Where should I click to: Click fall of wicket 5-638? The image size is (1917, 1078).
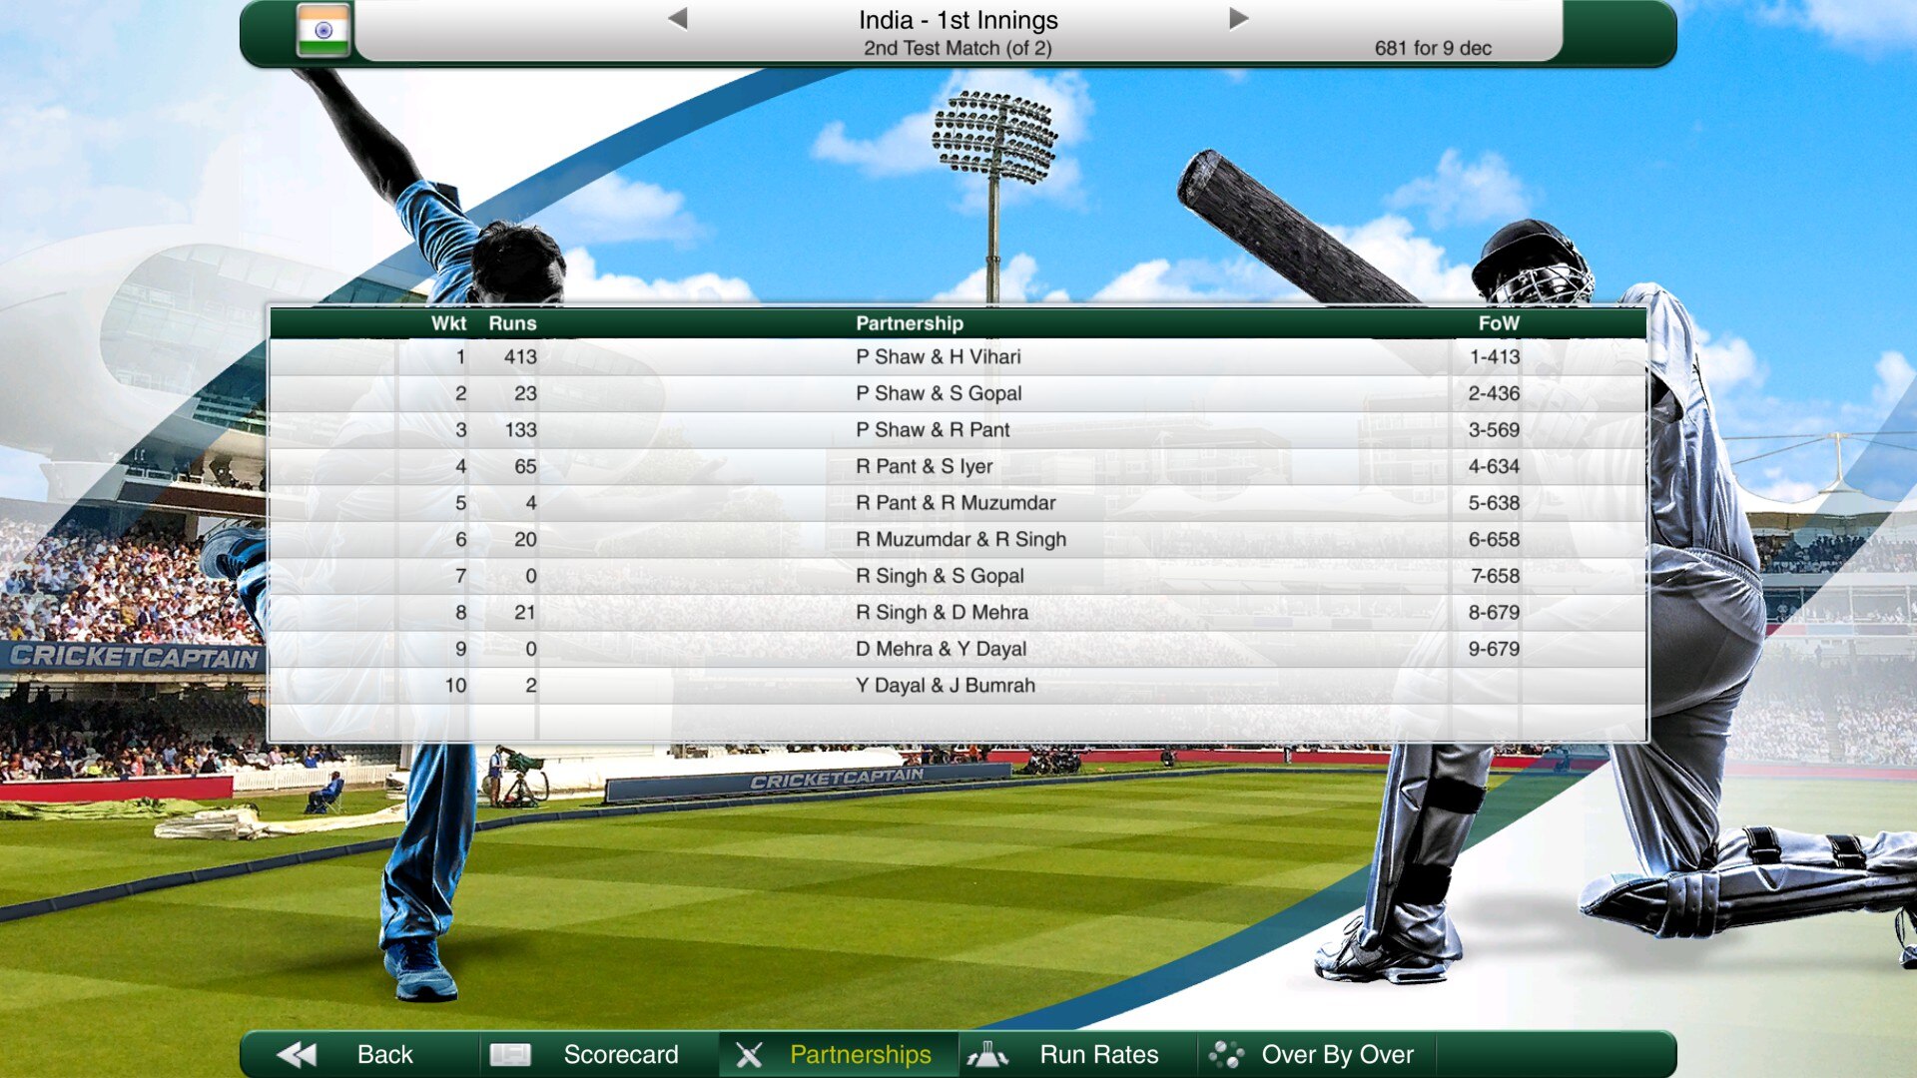[1494, 503]
